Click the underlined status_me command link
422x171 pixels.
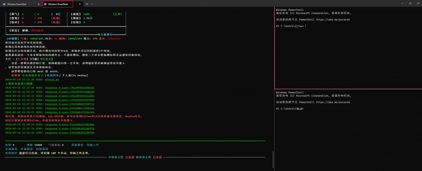[52, 79]
